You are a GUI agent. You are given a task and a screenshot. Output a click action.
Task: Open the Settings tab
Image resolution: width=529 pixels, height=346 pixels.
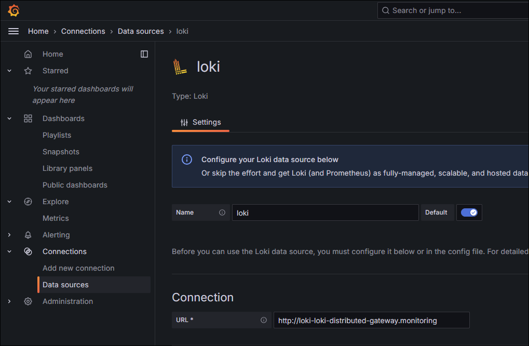200,123
